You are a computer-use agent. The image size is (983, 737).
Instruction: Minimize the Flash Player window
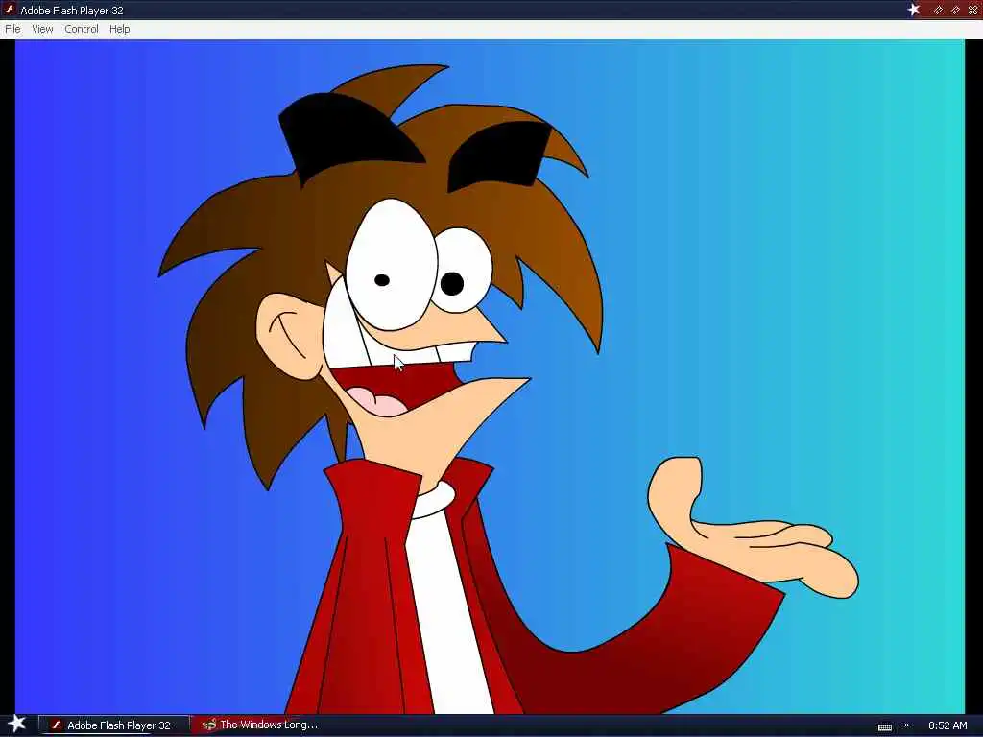click(938, 10)
